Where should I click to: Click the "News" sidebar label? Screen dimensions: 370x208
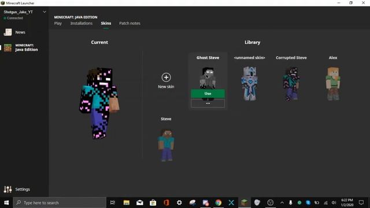pyautogui.click(x=20, y=32)
